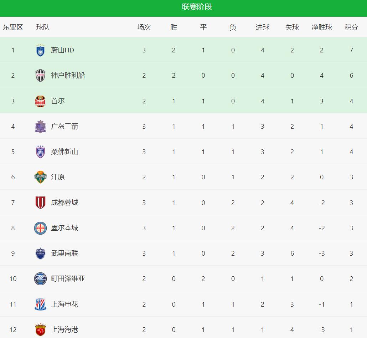Screen dimensions: 367x338
Task: Click the 町田泽维亚 club logo
Action: coord(40,279)
